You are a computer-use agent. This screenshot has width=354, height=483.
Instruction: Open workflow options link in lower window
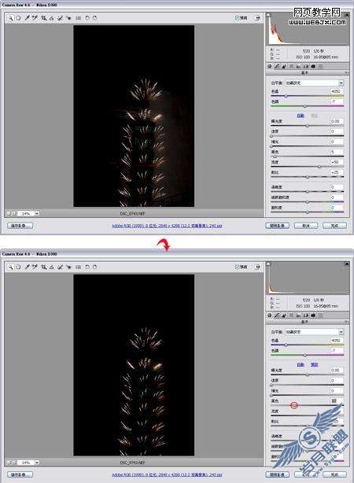pyautogui.click(x=167, y=474)
